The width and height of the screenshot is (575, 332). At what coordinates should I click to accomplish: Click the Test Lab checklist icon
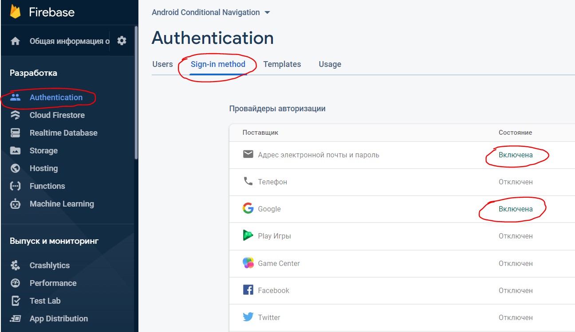coord(16,301)
